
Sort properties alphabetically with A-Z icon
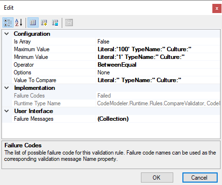pyautogui.click(x=19, y=23)
